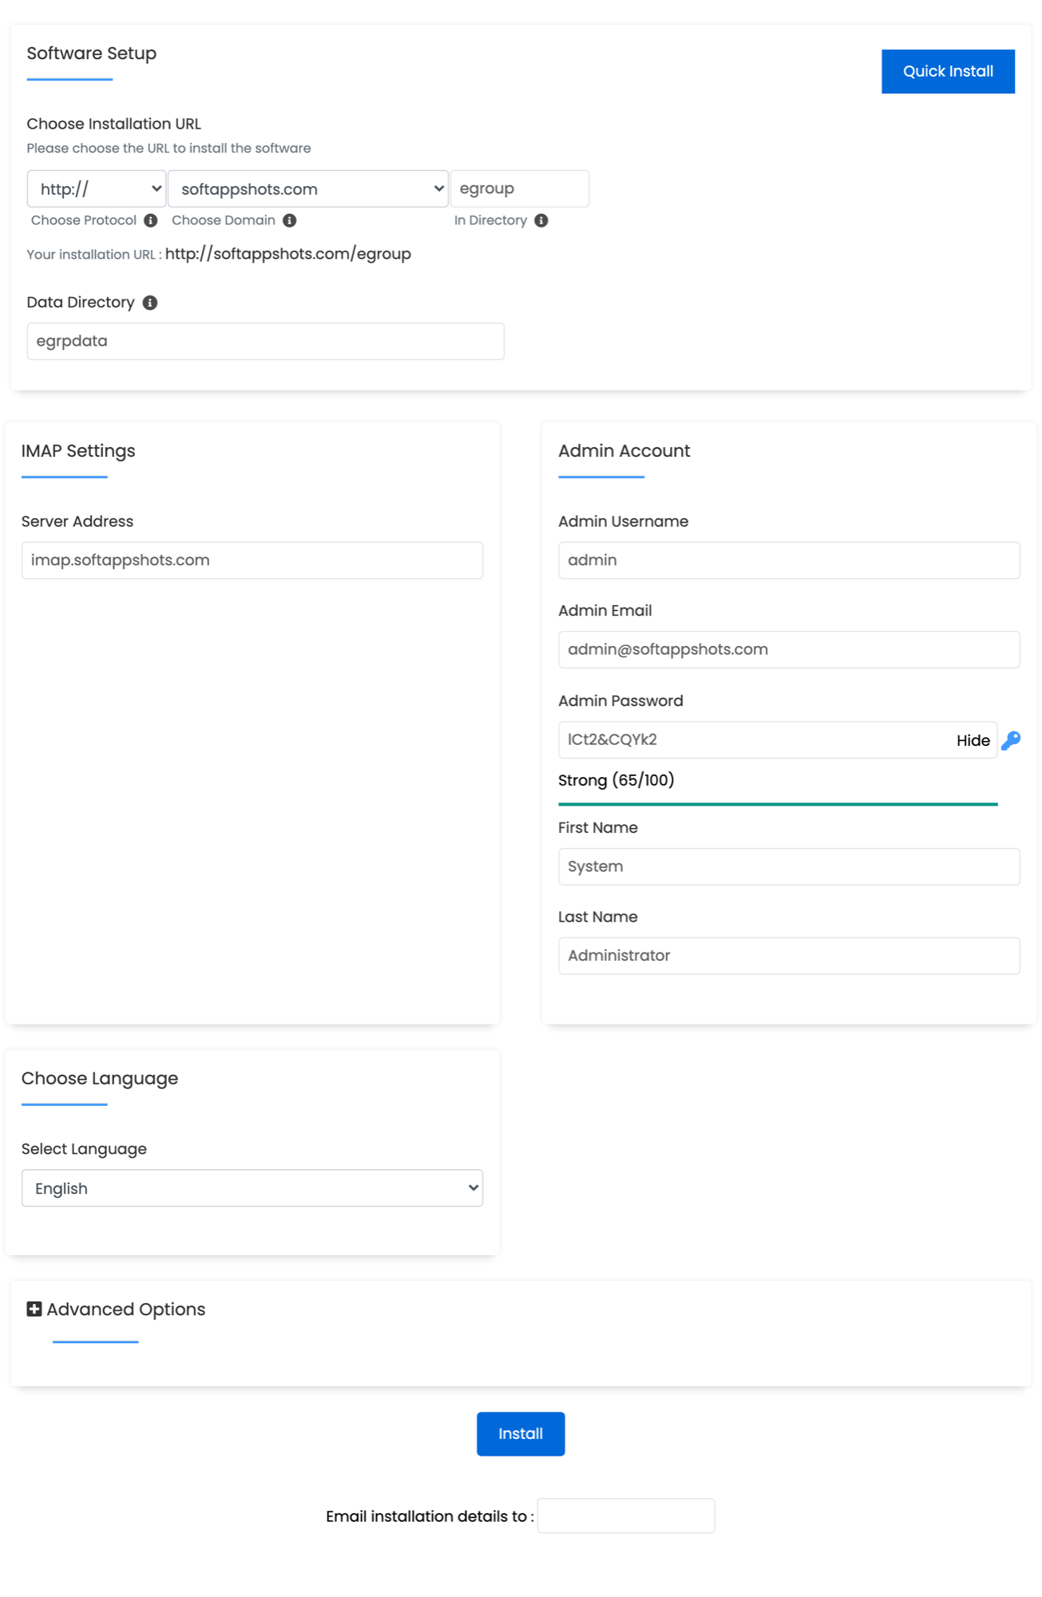This screenshot has height=1597, width=1042.
Task: Click the Install button
Action: pyautogui.click(x=521, y=1433)
